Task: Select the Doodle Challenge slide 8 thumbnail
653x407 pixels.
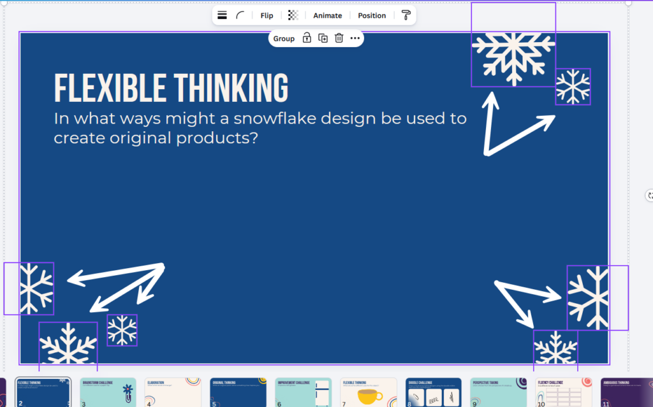Action: (x=433, y=392)
